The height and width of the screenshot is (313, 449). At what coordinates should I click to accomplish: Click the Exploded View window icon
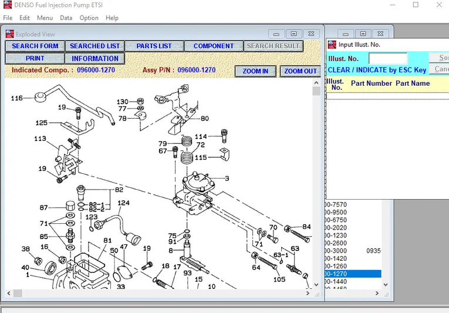[x=10, y=34]
